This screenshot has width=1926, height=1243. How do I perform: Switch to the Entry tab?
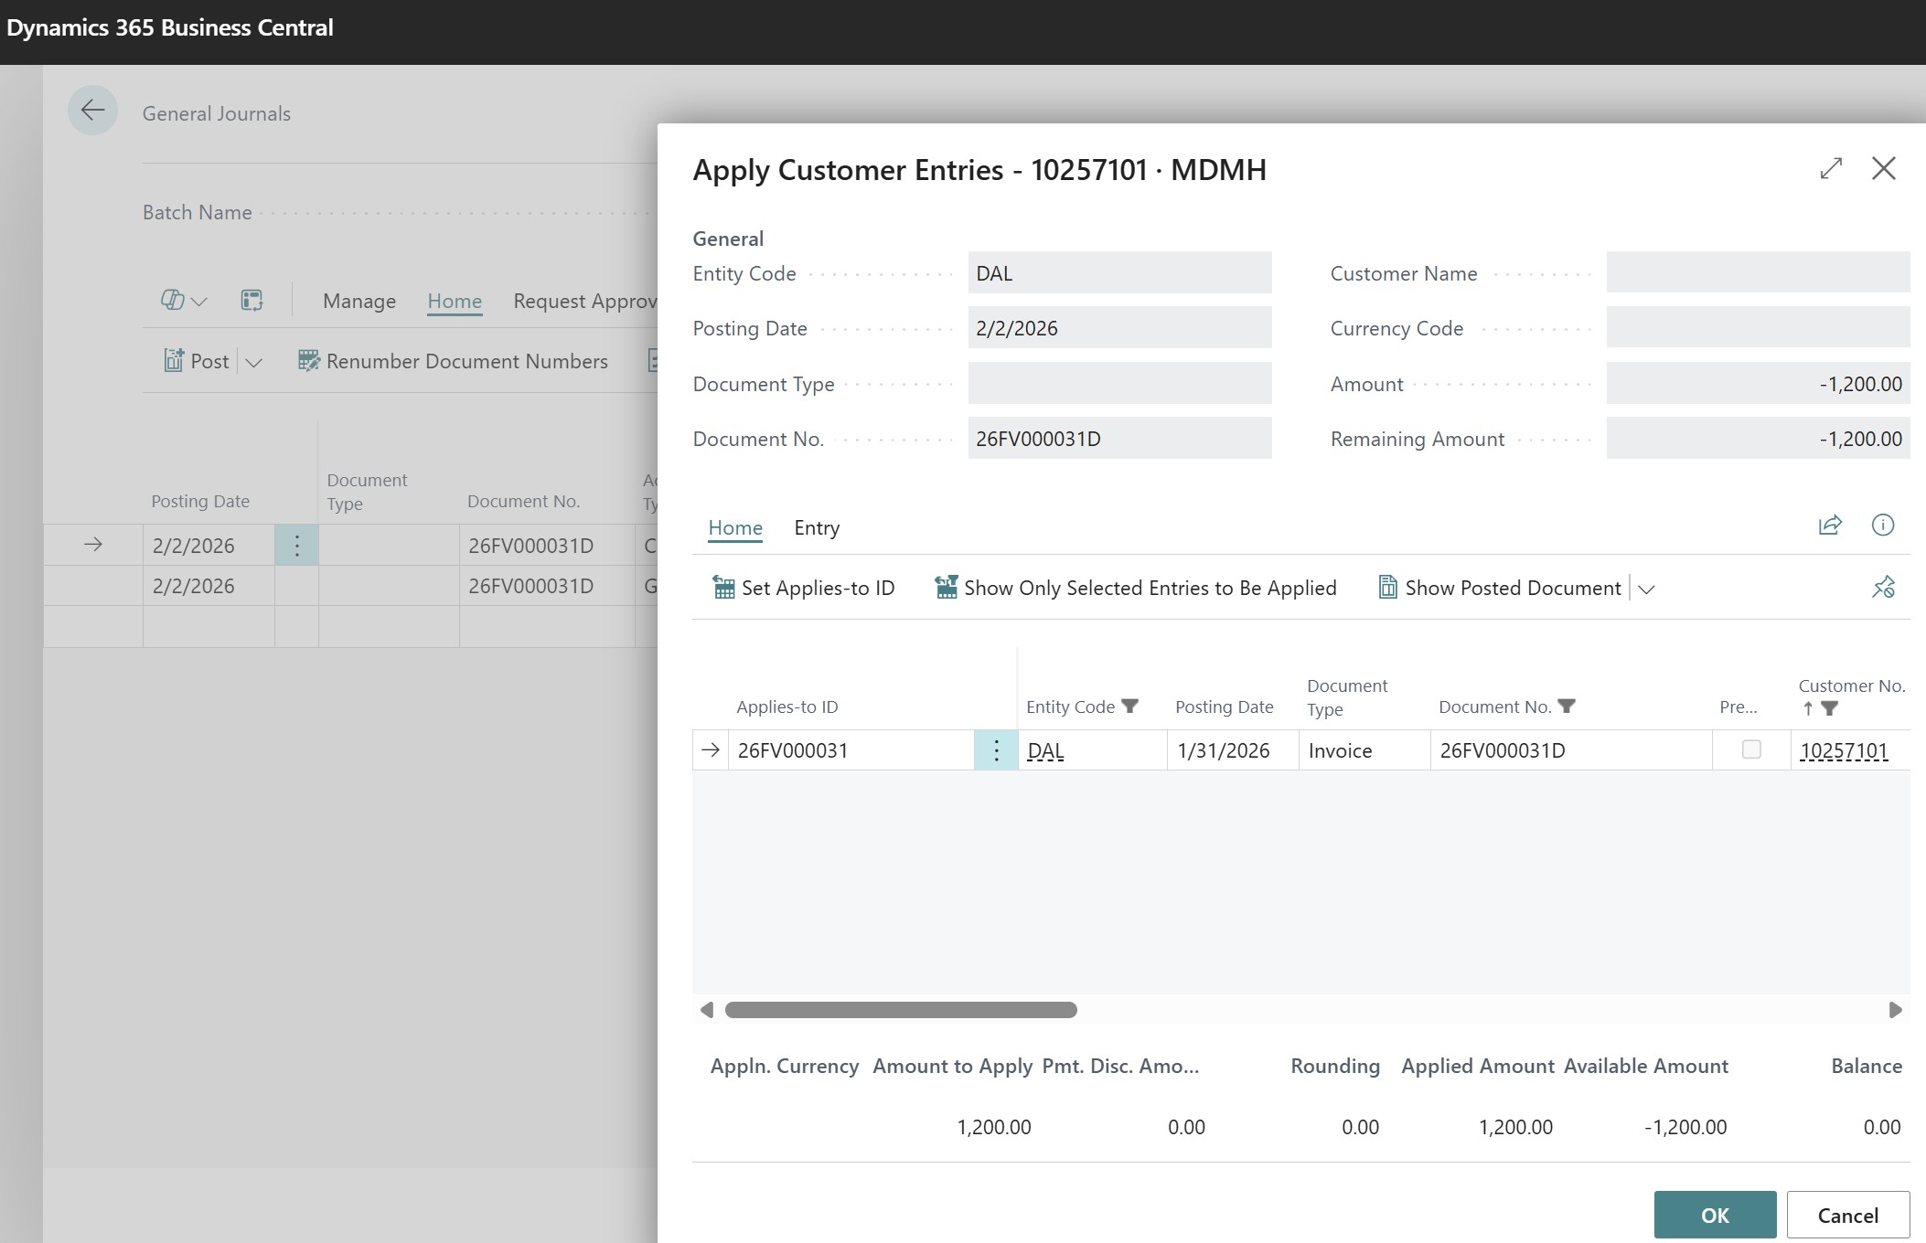coord(816,527)
